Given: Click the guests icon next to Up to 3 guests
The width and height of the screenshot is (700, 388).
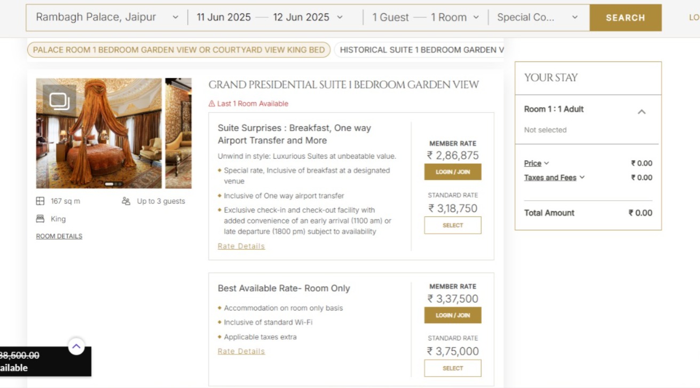Looking at the screenshot, I should pos(125,201).
